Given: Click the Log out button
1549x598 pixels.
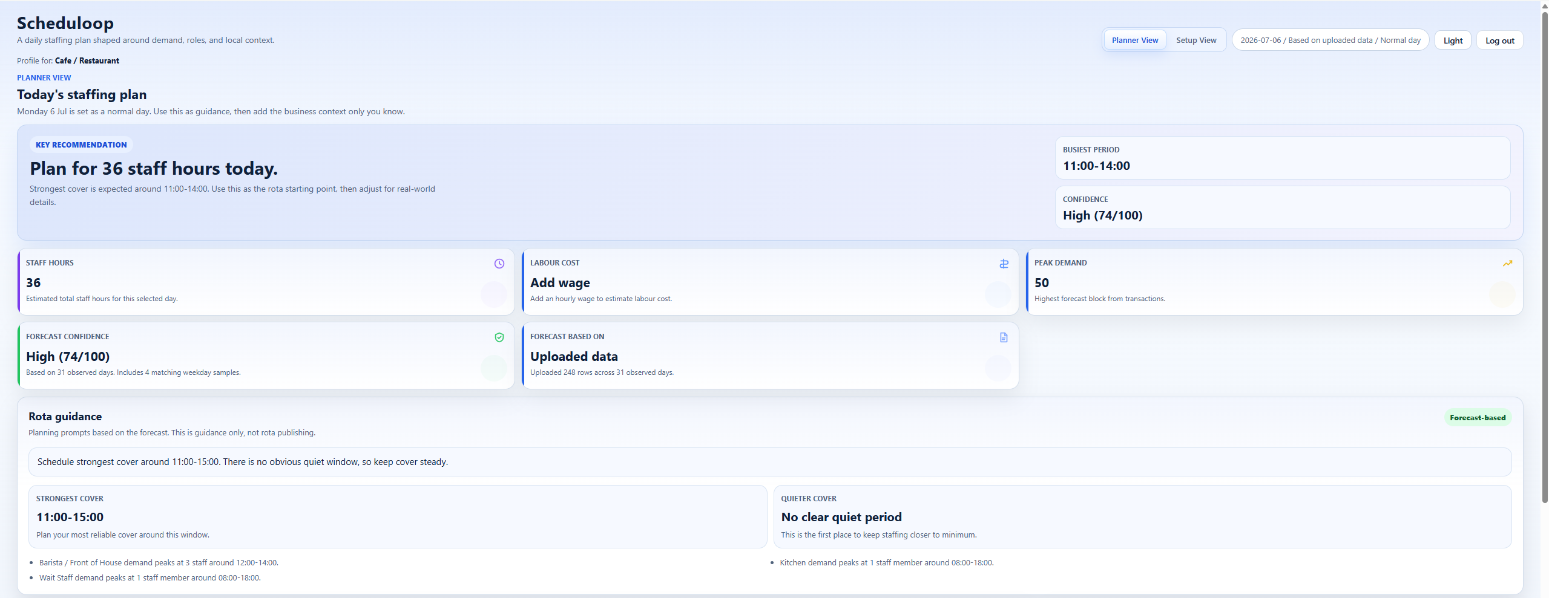Looking at the screenshot, I should click(x=1499, y=41).
